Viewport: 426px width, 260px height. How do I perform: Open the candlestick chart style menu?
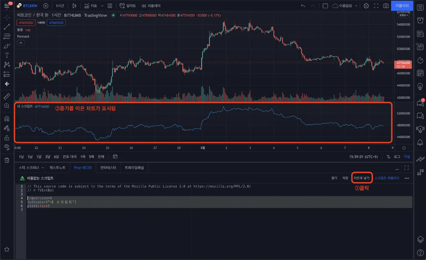click(75, 6)
